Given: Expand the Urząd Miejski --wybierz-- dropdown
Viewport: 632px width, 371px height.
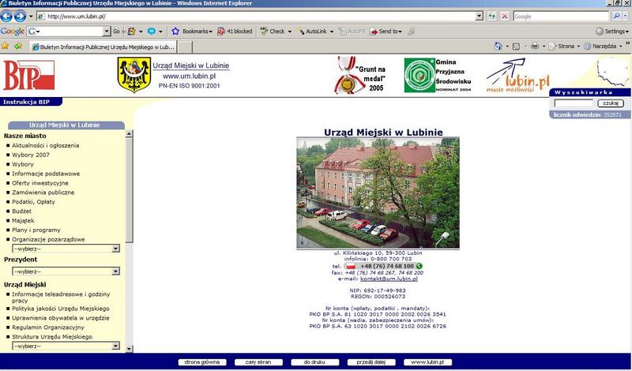Looking at the screenshot, I should click(115, 346).
